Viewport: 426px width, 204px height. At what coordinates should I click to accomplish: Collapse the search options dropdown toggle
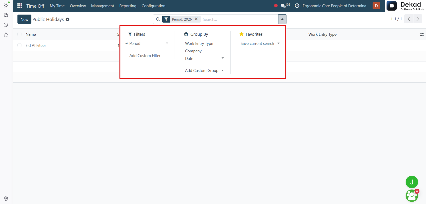(x=282, y=19)
